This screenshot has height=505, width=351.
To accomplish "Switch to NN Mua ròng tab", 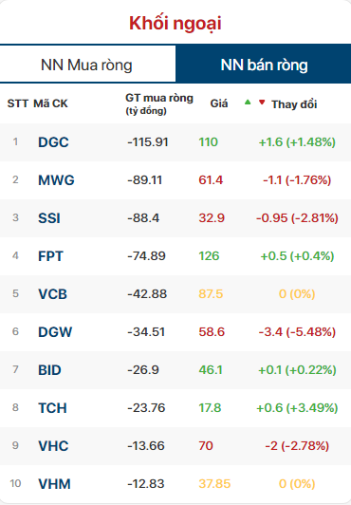I will click(87, 65).
